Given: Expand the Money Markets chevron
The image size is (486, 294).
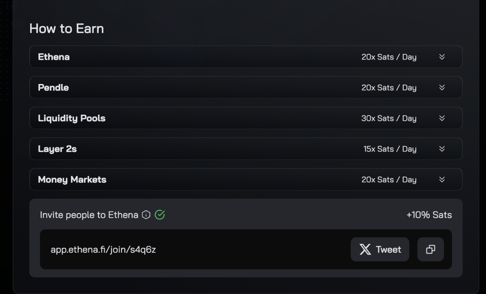Looking at the screenshot, I should 442,179.
